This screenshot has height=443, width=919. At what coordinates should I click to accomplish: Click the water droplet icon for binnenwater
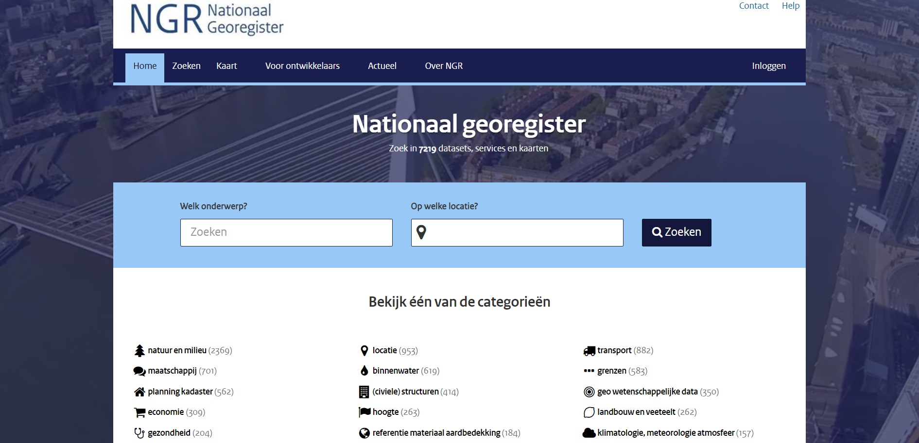click(364, 371)
